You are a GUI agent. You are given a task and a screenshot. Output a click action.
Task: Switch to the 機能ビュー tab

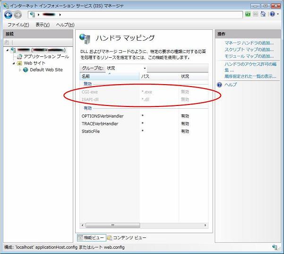92,237
